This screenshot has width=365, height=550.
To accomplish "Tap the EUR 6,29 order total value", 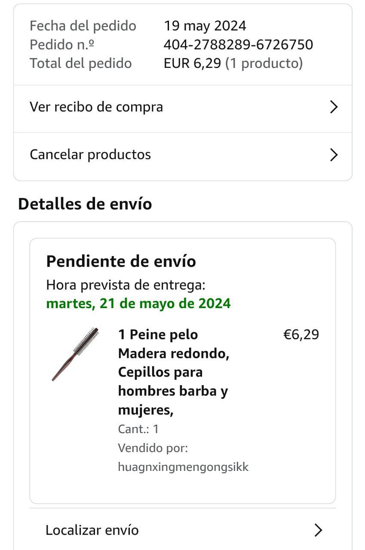I will [192, 63].
